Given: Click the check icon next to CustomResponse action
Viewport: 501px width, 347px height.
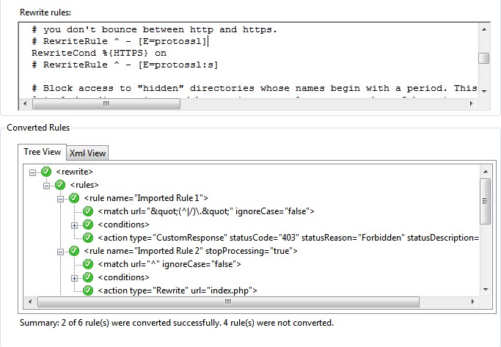Looking at the screenshot, I should [88, 238].
